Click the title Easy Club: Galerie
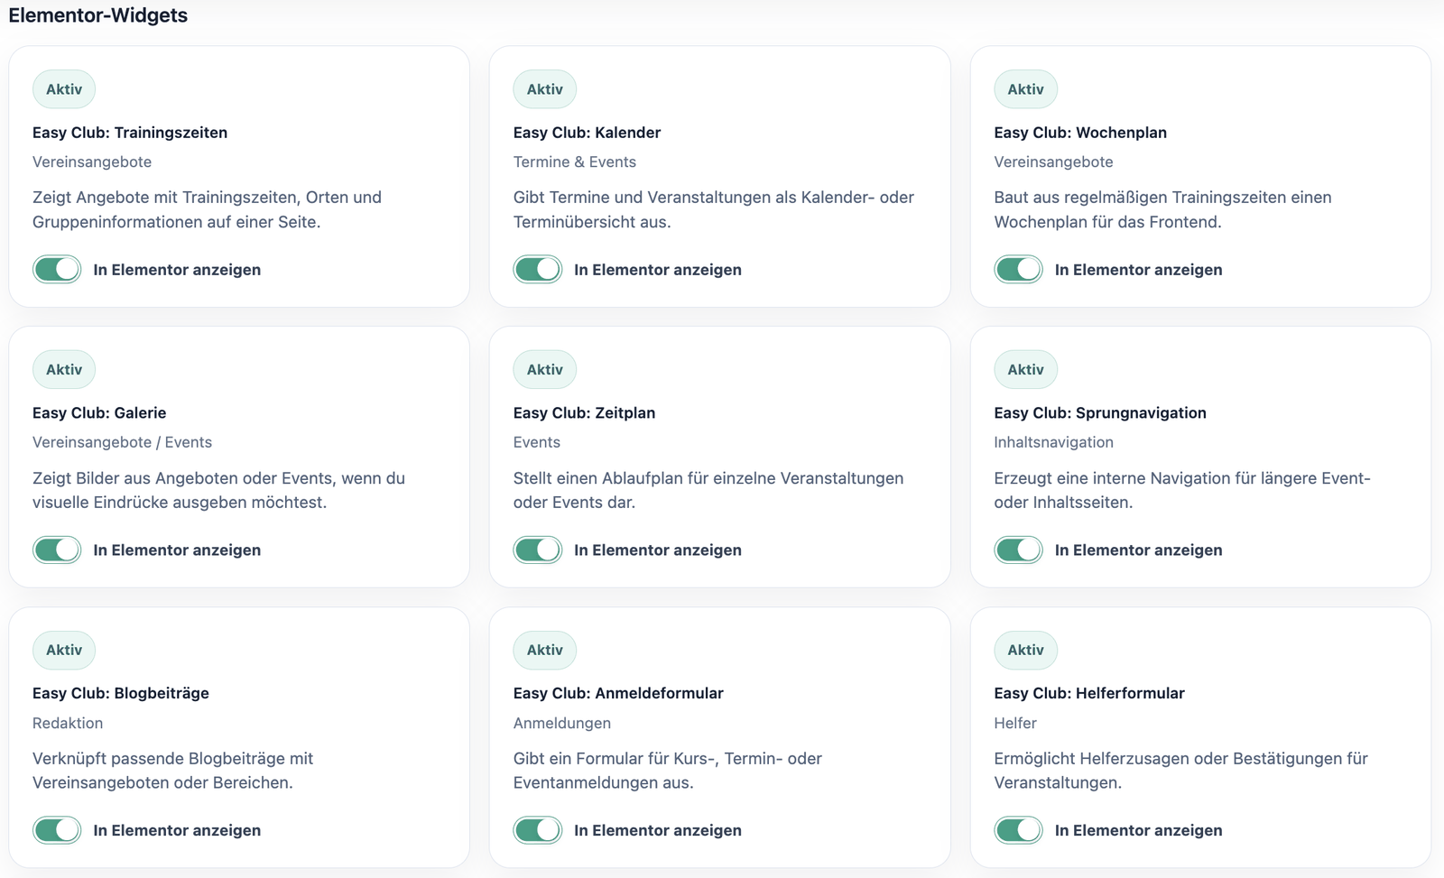1444x878 pixels. [x=99, y=412]
